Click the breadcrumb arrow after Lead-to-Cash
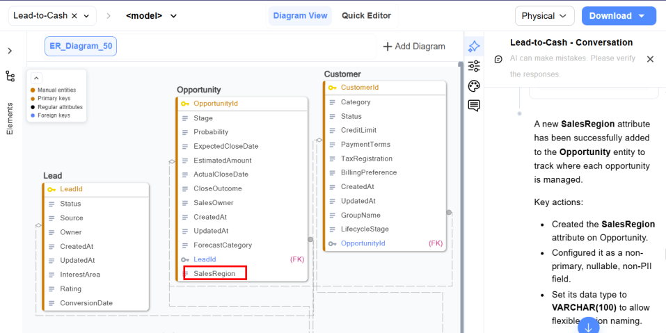666x333 pixels. click(x=109, y=16)
